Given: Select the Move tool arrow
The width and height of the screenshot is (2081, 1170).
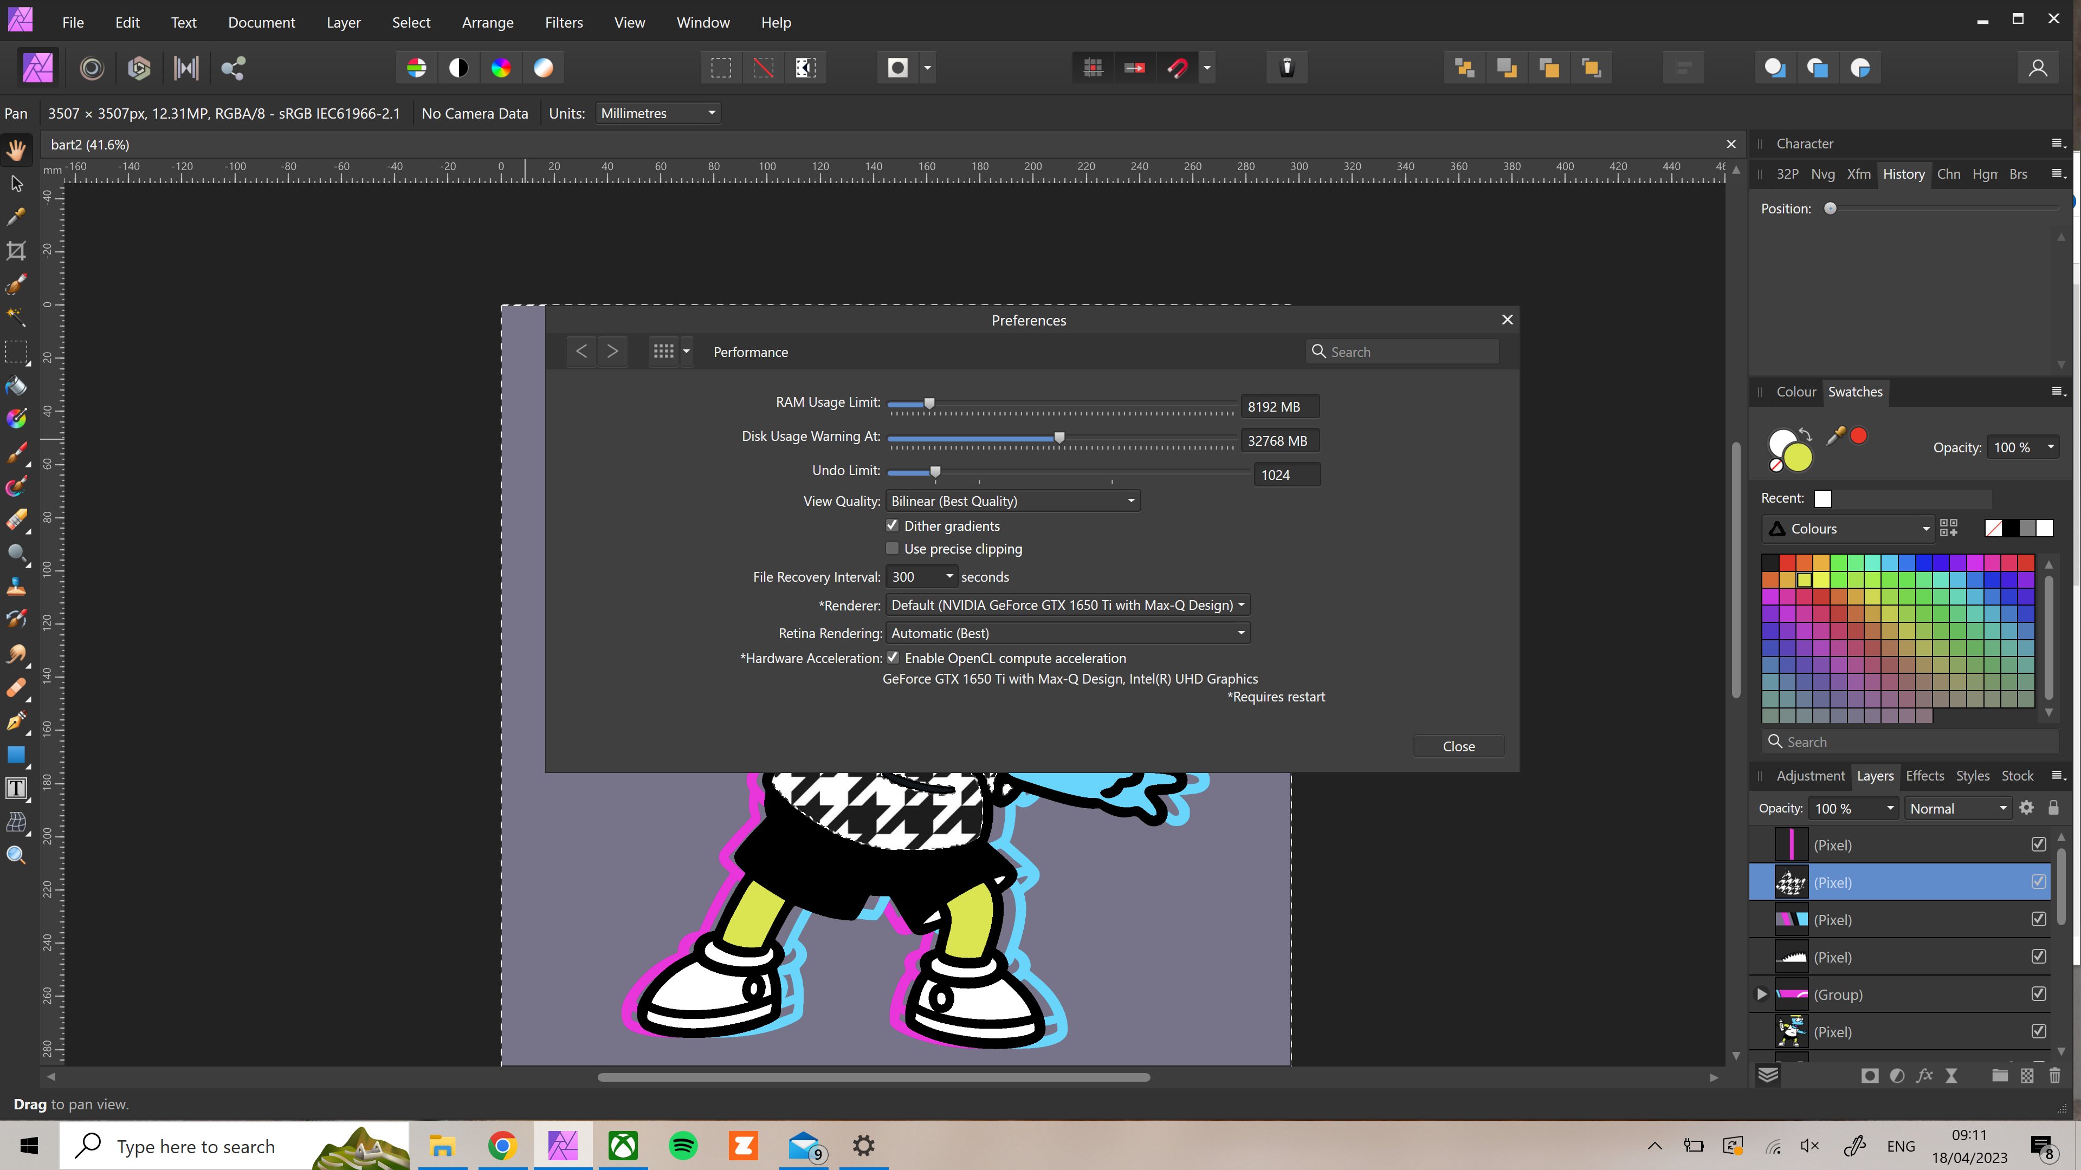Looking at the screenshot, I should tap(16, 183).
